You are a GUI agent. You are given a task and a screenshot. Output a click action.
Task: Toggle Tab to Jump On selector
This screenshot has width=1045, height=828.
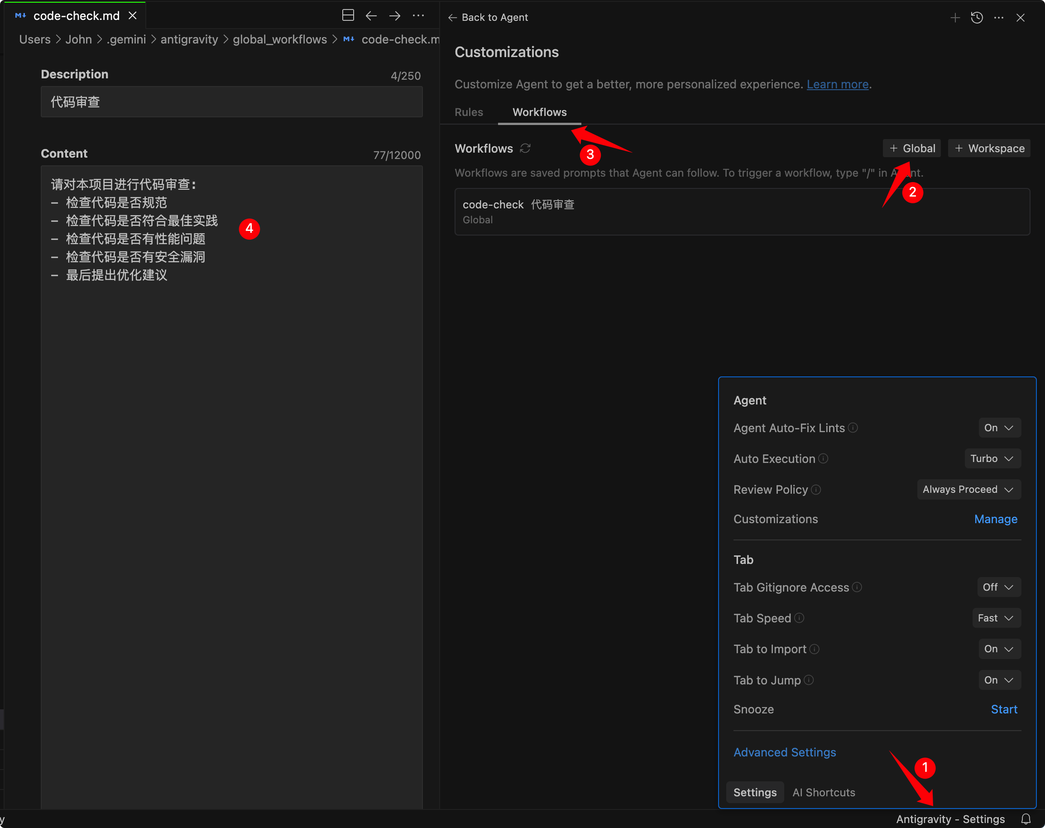999,680
